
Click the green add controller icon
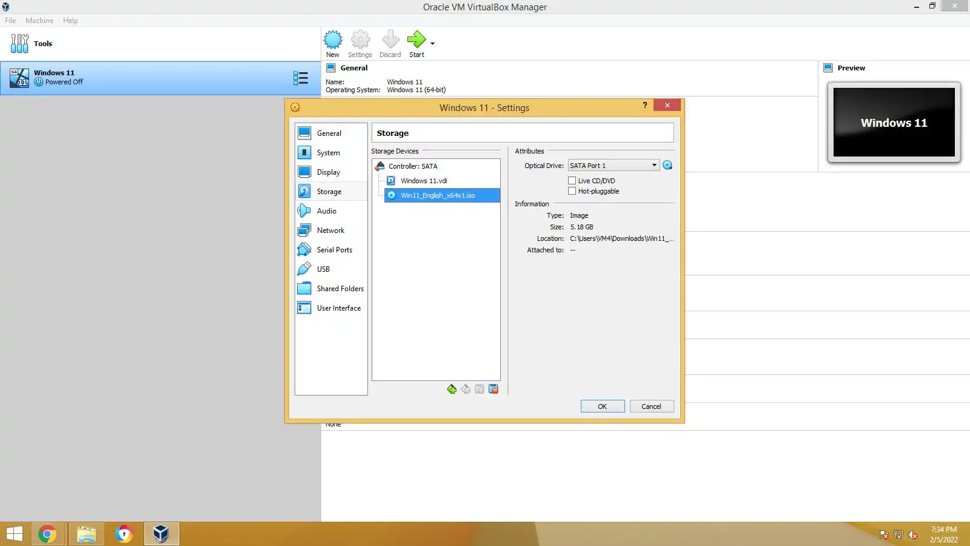(452, 389)
